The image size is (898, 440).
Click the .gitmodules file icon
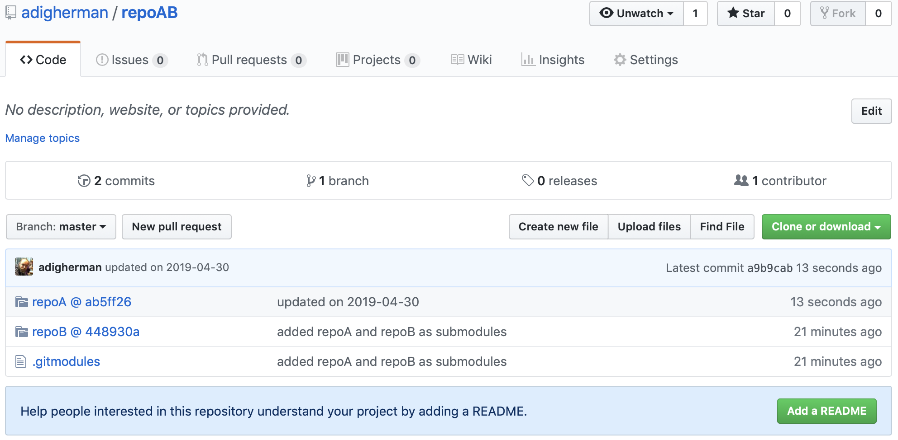click(x=21, y=361)
